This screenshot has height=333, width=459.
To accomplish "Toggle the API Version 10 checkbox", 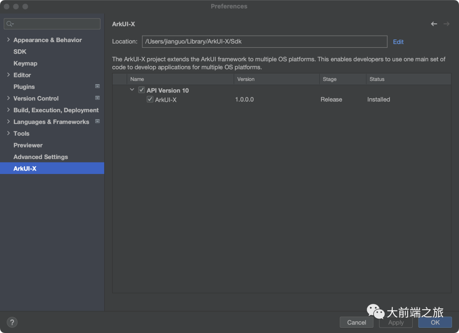I will (x=142, y=90).
